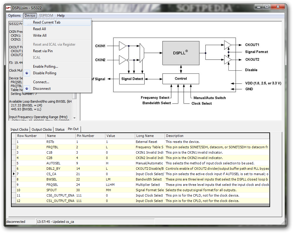The image size is (293, 233).
Task: Select Connect... in the Device menu
Action: click(x=57, y=82)
